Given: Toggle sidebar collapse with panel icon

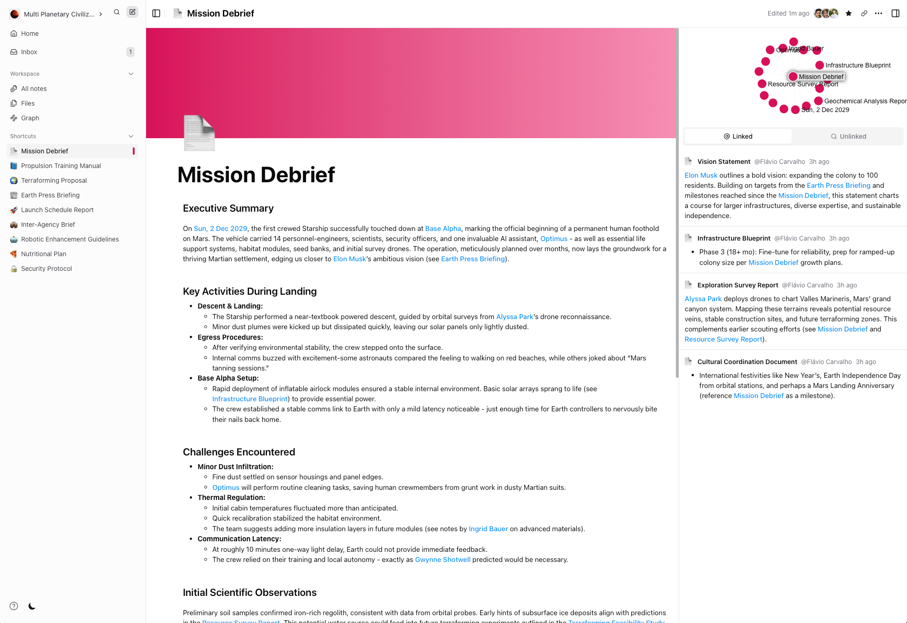Looking at the screenshot, I should pos(157,13).
